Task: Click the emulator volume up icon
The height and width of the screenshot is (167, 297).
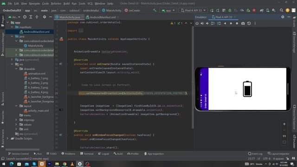Action: pyautogui.click(x=202, y=24)
